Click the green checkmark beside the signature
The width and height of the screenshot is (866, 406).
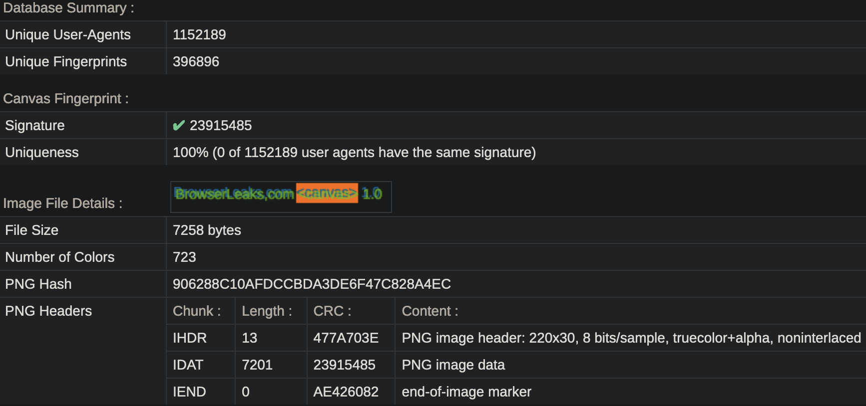178,126
